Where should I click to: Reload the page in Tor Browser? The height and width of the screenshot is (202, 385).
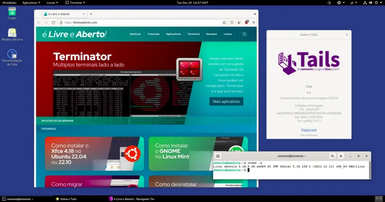[x=53, y=22]
